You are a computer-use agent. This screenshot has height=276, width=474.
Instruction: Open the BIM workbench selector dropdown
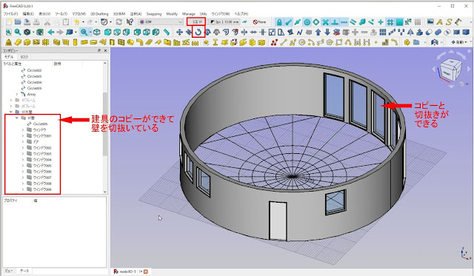coord(161,21)
